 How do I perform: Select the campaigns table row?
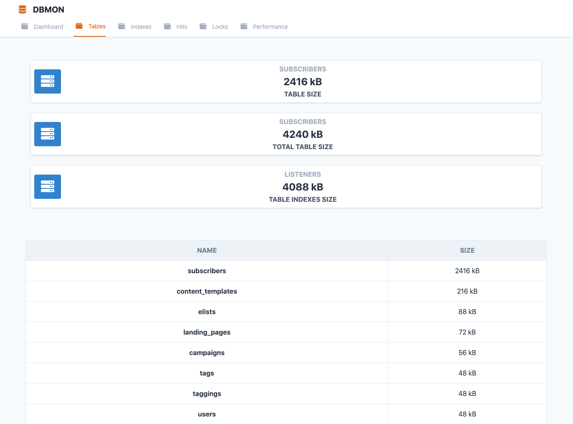tap(207, 353)
